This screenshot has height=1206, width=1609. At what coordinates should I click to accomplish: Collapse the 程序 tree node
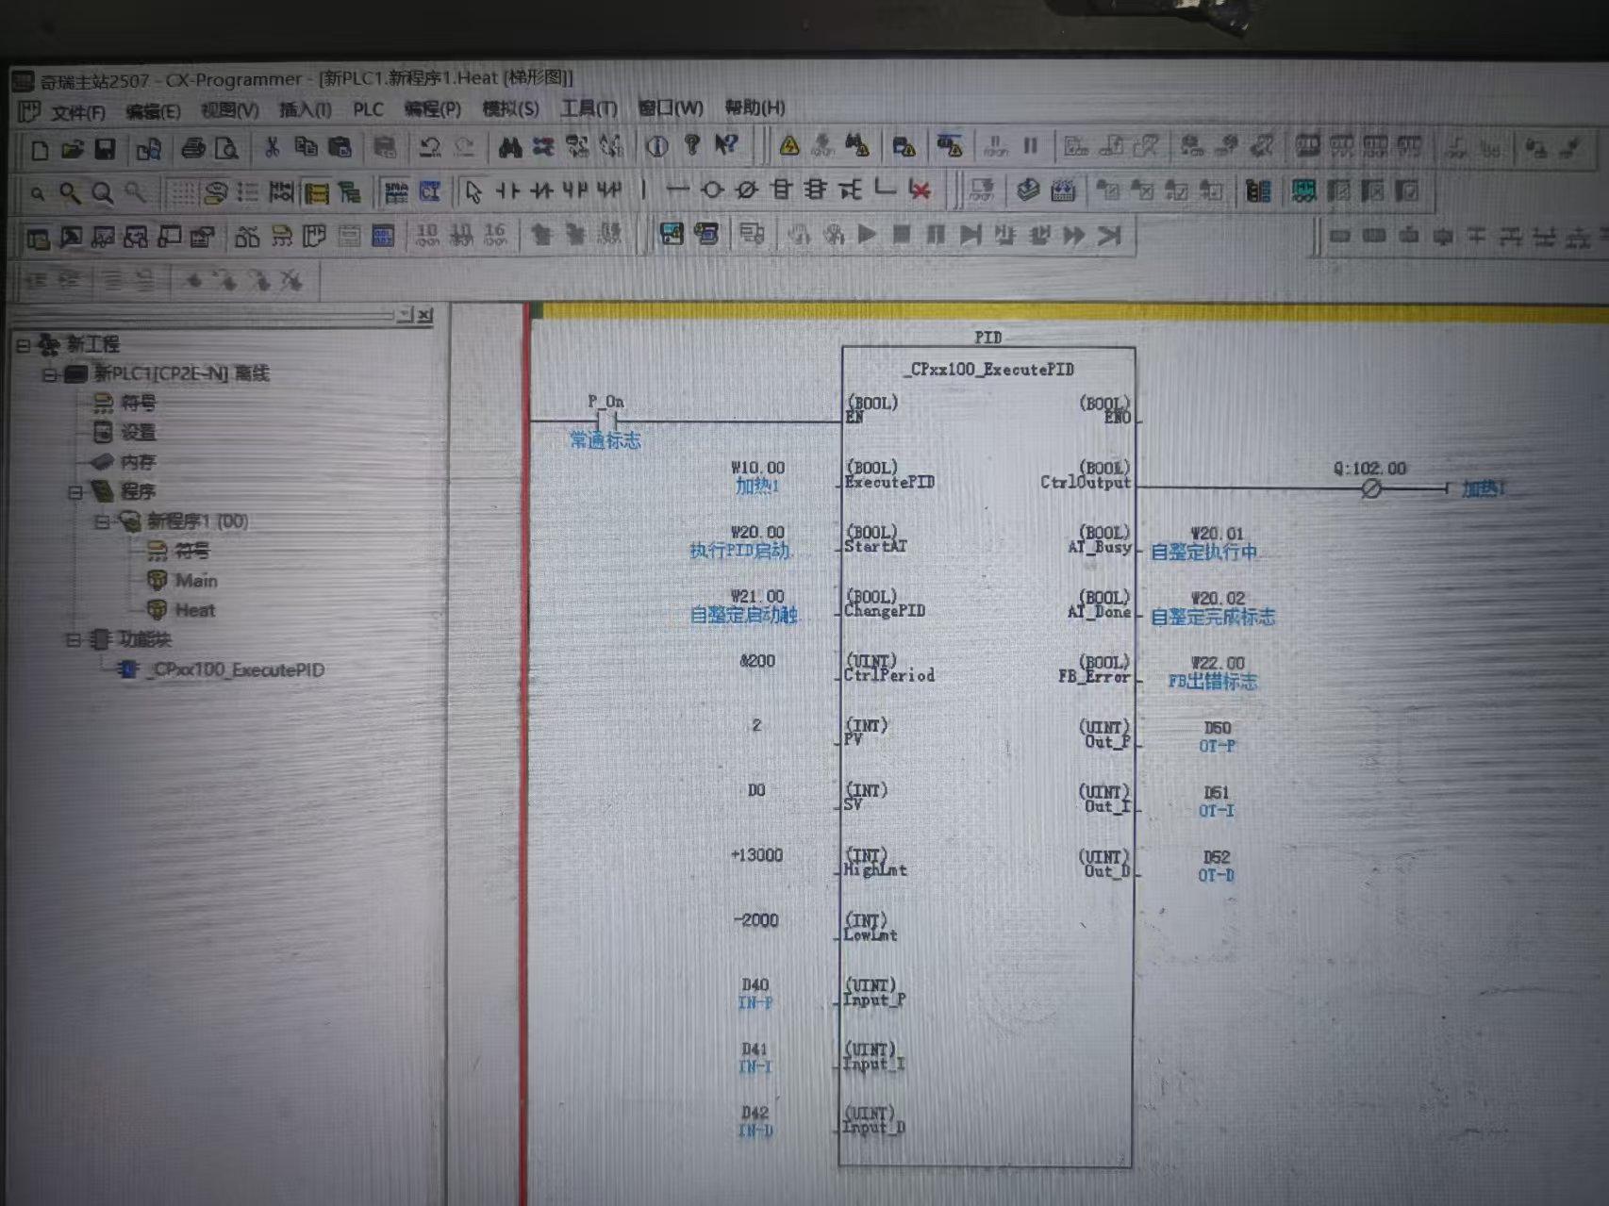tap(75, 492)
